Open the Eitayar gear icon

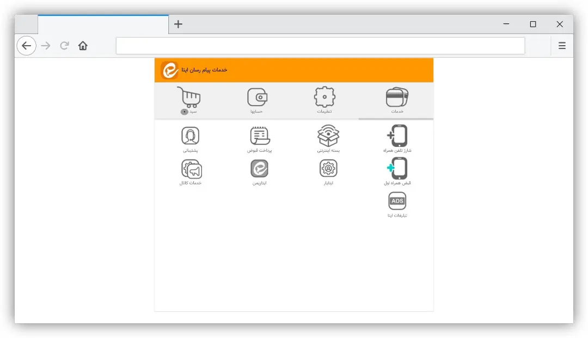pyautogui.click(x=328, y=172)
